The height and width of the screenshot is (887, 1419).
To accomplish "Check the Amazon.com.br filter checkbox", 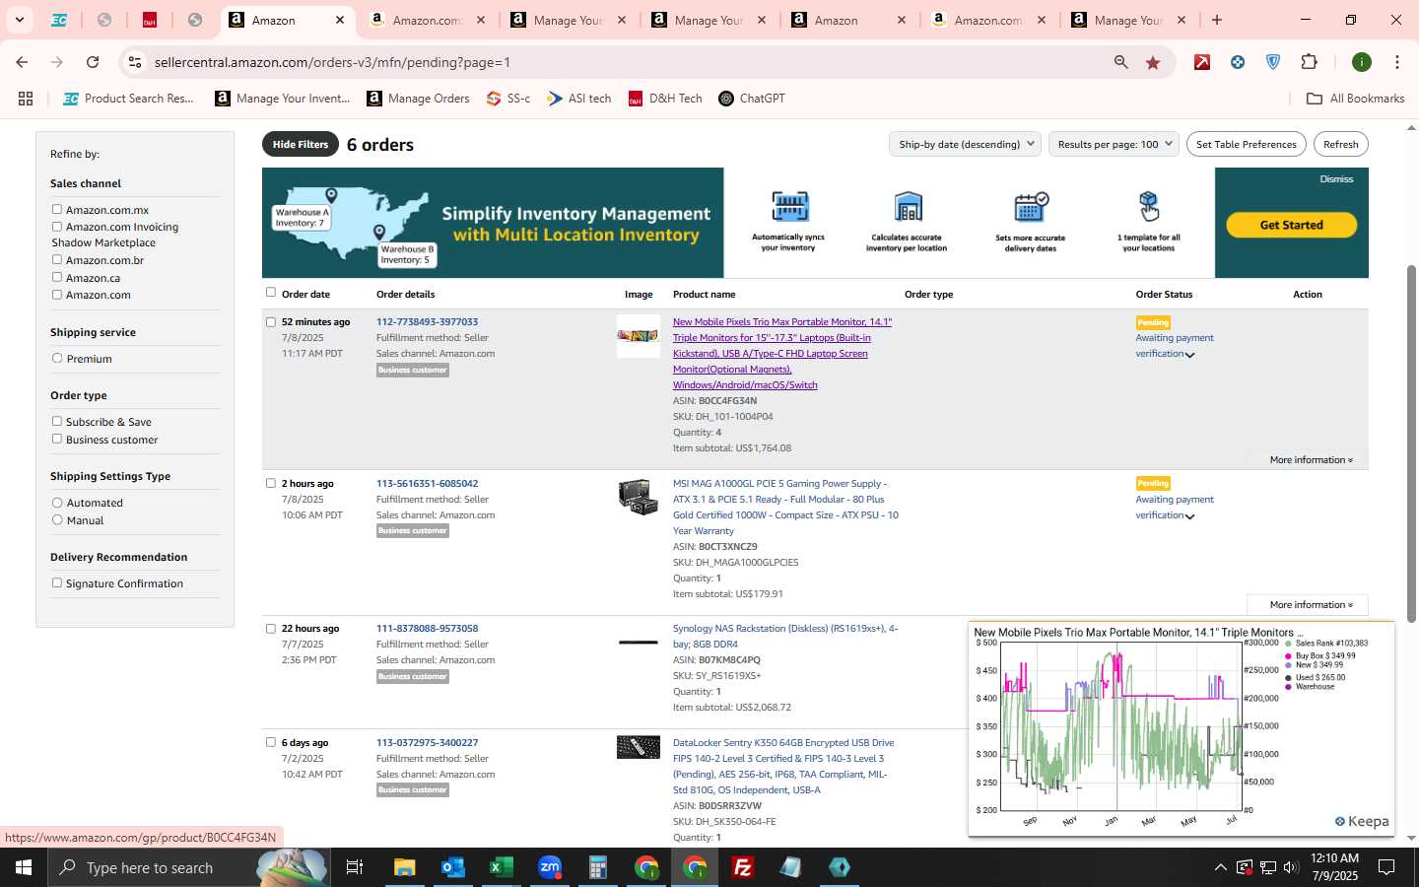I will pyautogui.click(x=57, y=260).
